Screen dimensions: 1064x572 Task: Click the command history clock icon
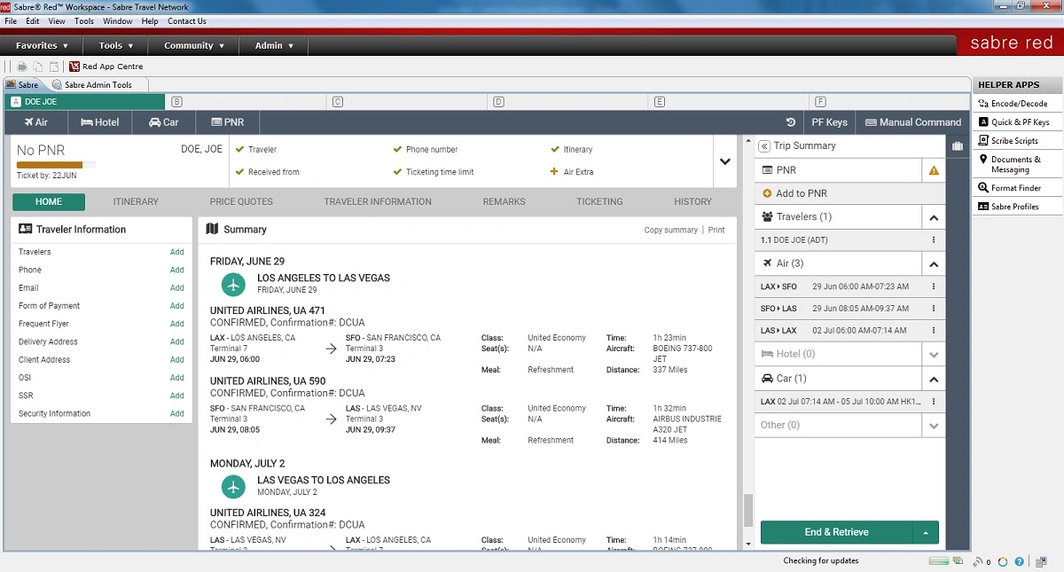tap(791, 122)
